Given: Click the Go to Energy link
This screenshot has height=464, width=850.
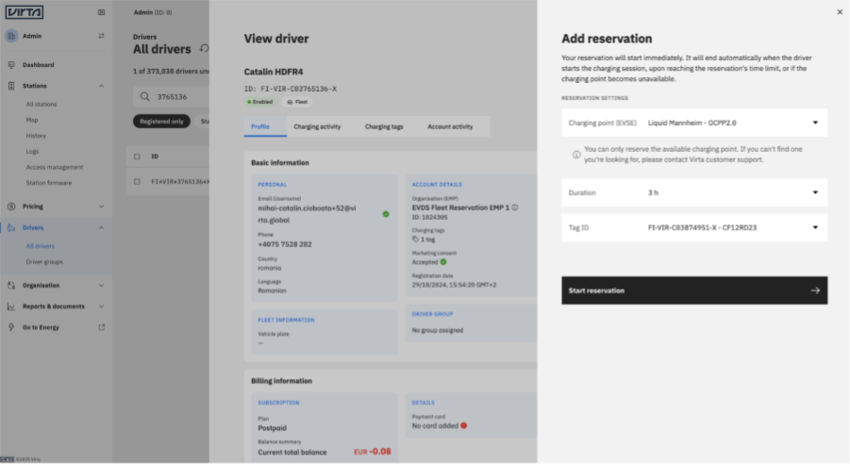Looking at the screenshot, I should 41,327.
